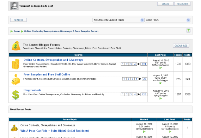Go to page 28 of Free Samples forum
The height and width of the screenshot is (138, 201).
(145, 79)
